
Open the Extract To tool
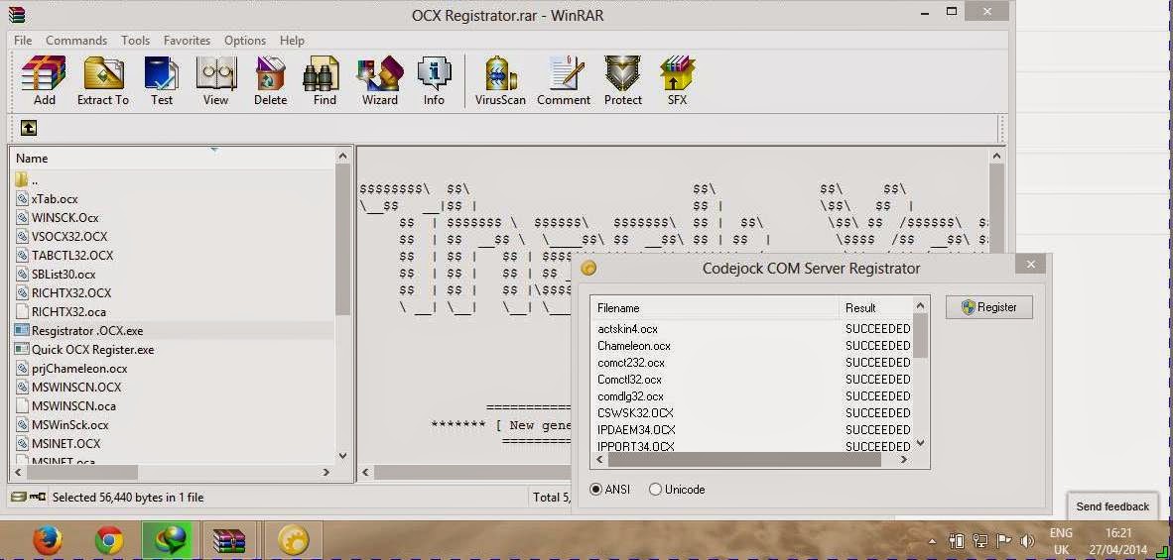click(x=103, y=80)
